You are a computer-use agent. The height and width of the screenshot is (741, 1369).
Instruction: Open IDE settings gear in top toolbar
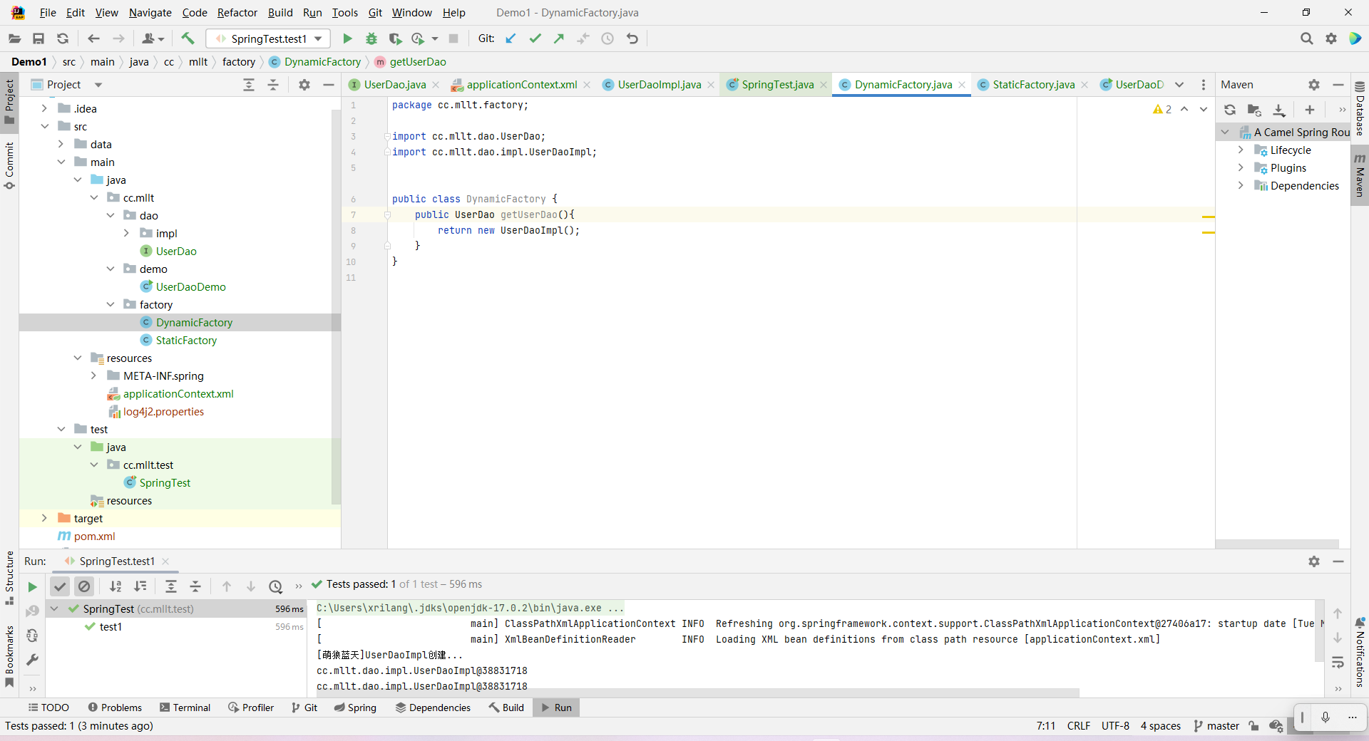pyautogui.click(x=1331, y=38)
